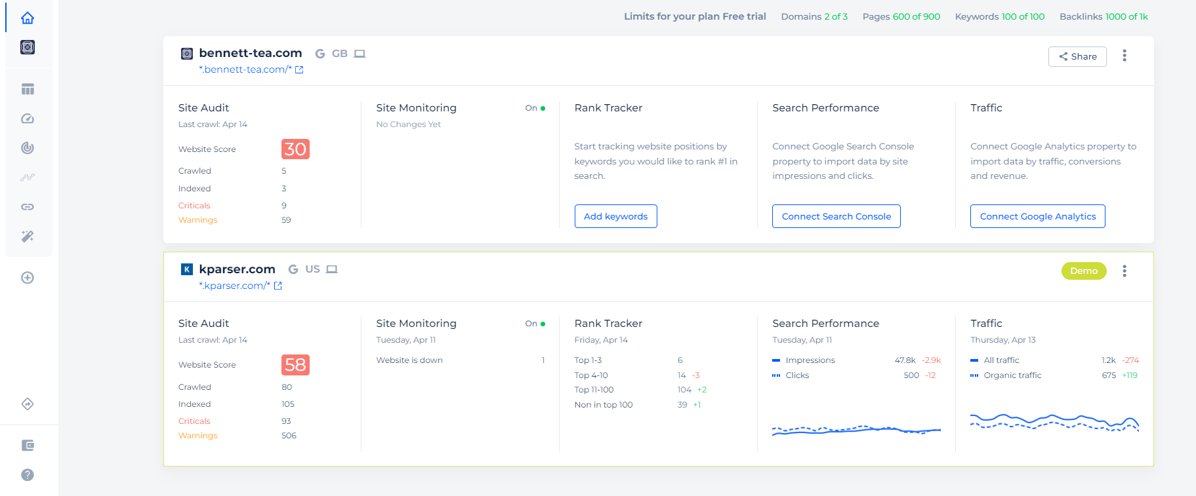The height and width of the screenshot is (496, 1196).
Task: Open the help question mark icon
Action: click(28, 475)
